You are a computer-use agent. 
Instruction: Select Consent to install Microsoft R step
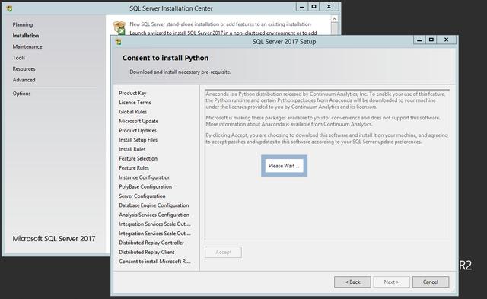(154, 262)
